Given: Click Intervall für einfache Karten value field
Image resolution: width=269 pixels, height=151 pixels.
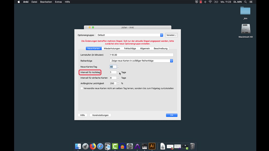Looking at the screenshot, I should click(113, 78).
